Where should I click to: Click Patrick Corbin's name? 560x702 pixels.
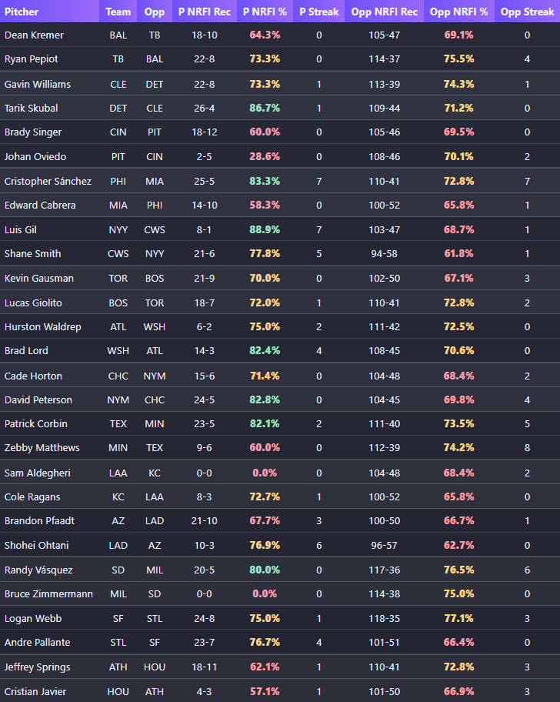point(36,423)
